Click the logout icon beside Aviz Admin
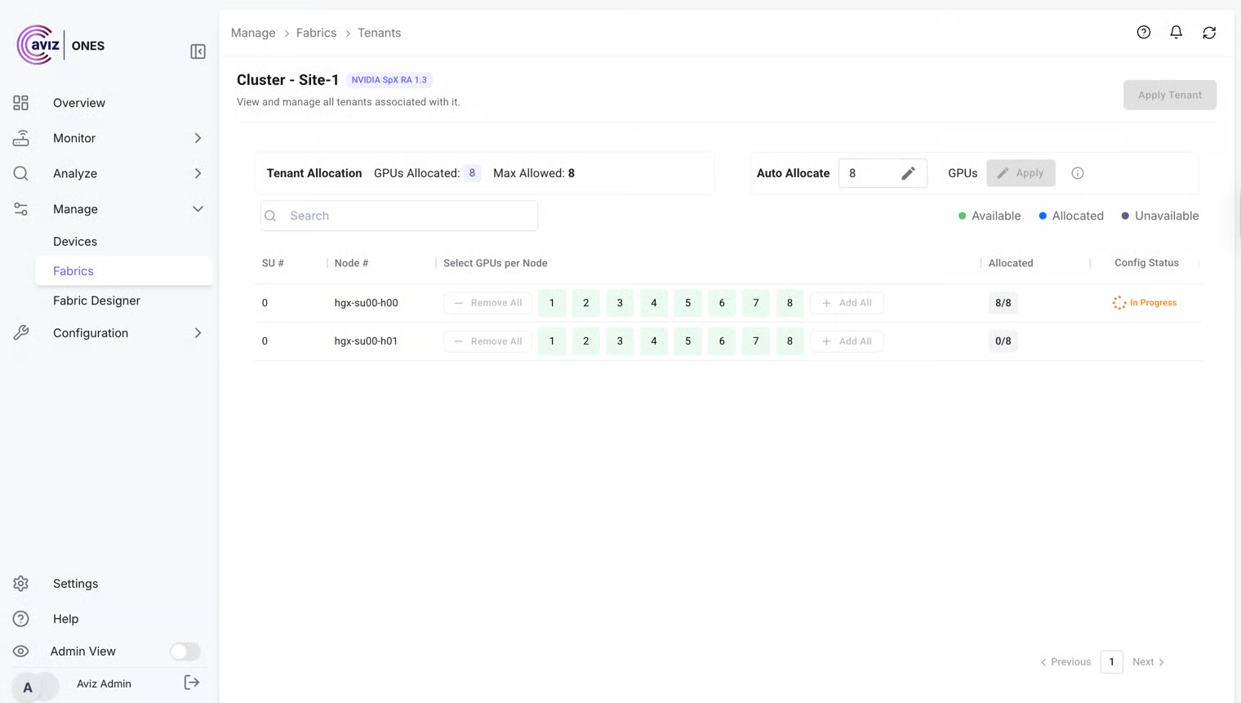1241x703 pixels. 192,683
